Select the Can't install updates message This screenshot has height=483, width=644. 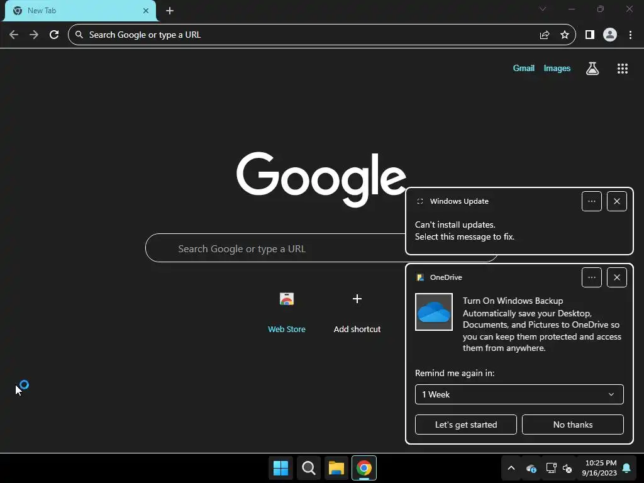click(465, 231)
